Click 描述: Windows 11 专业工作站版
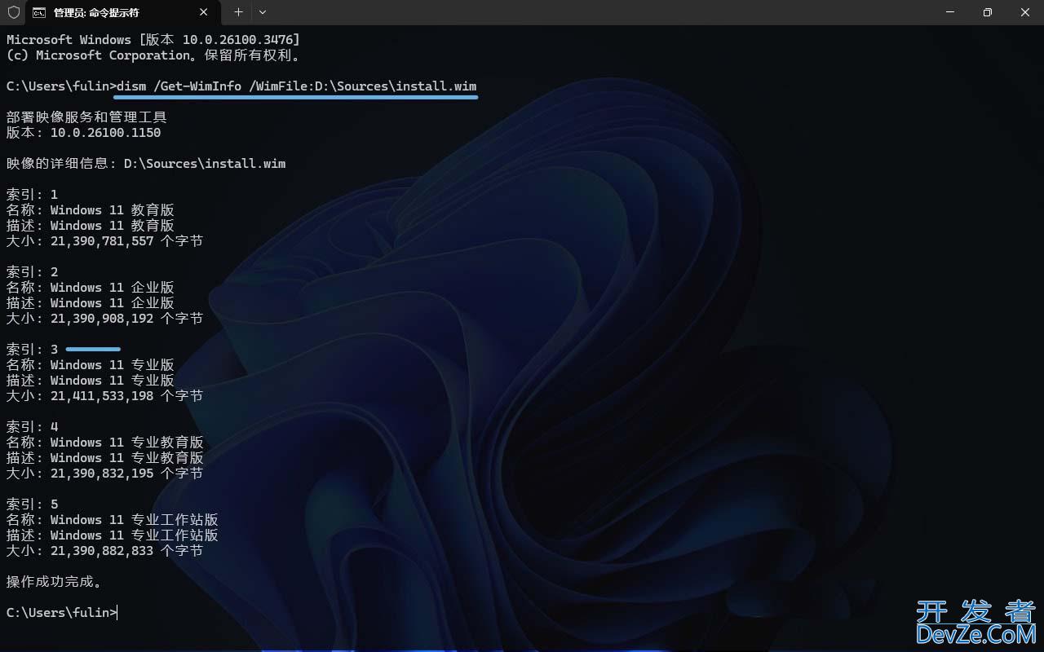 point(113,535)
